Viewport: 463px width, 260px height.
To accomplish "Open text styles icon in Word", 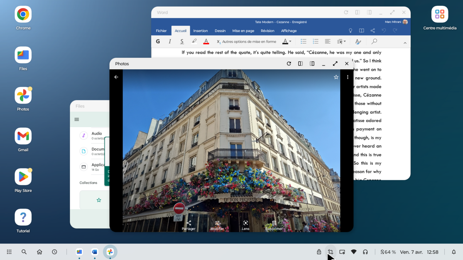I will [x=358, y=42].
